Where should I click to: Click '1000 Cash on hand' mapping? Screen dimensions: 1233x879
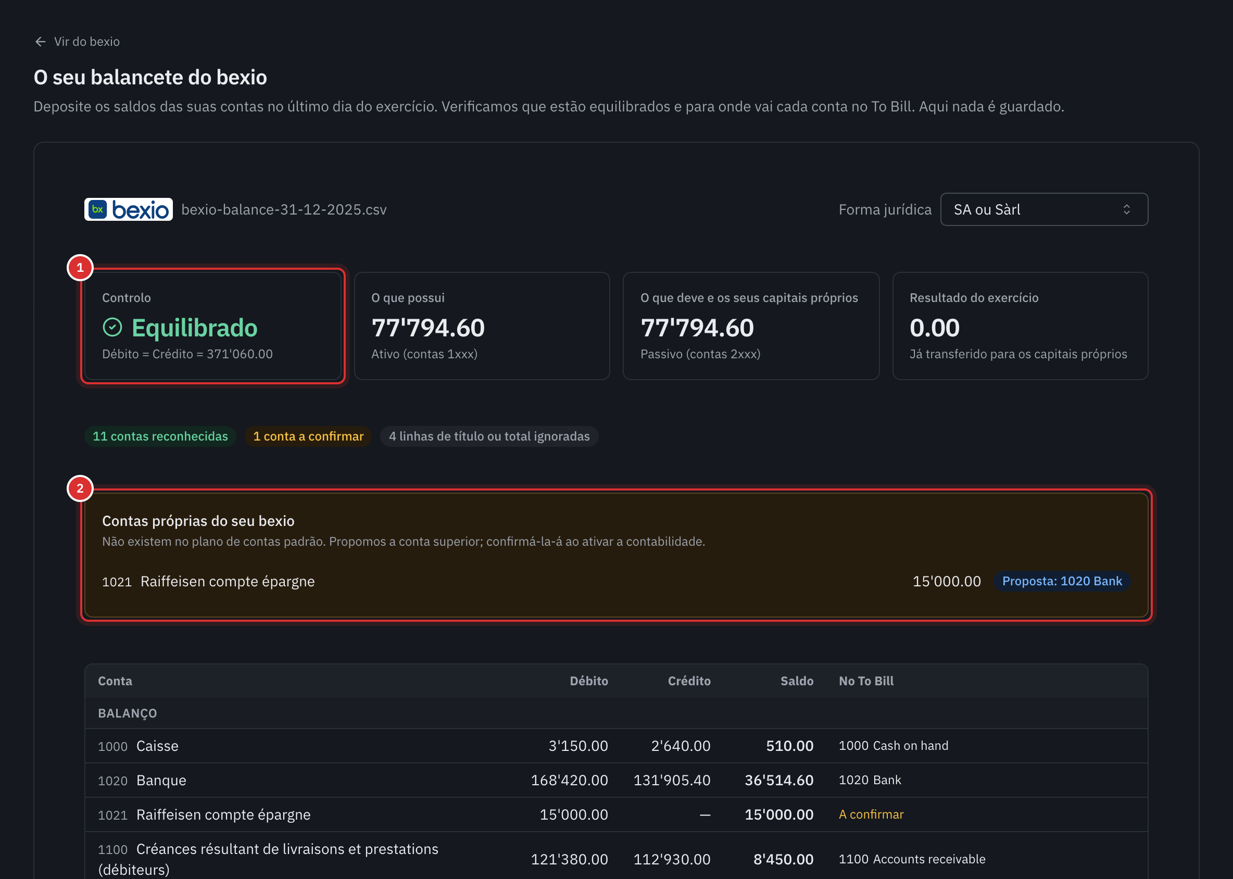pos(893,745)
